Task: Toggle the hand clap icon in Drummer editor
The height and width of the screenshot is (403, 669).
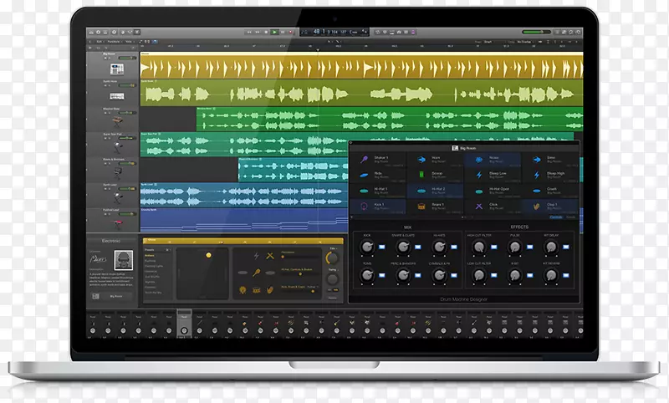Action: pyautogui.click(x=270, y=290)
